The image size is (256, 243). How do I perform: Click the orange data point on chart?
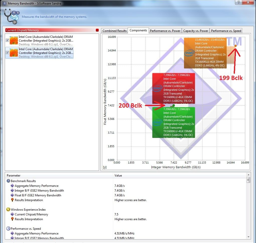235,46
